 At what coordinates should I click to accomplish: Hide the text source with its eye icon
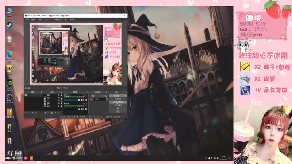tap(59, 95)
